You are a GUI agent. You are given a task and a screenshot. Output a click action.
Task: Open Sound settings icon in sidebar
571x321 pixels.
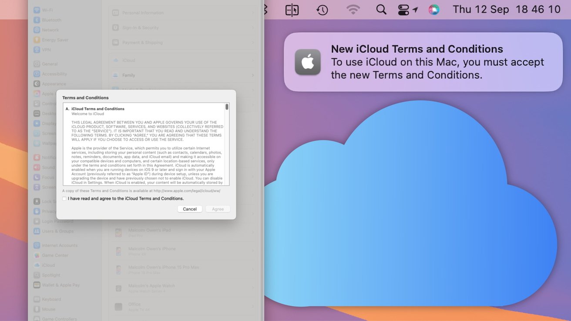point(37,167)
